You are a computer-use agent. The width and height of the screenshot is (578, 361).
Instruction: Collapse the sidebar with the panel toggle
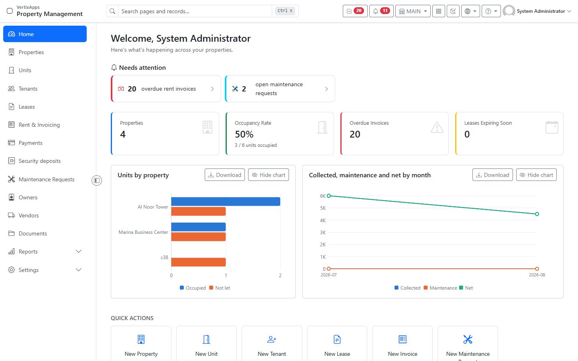97,180
